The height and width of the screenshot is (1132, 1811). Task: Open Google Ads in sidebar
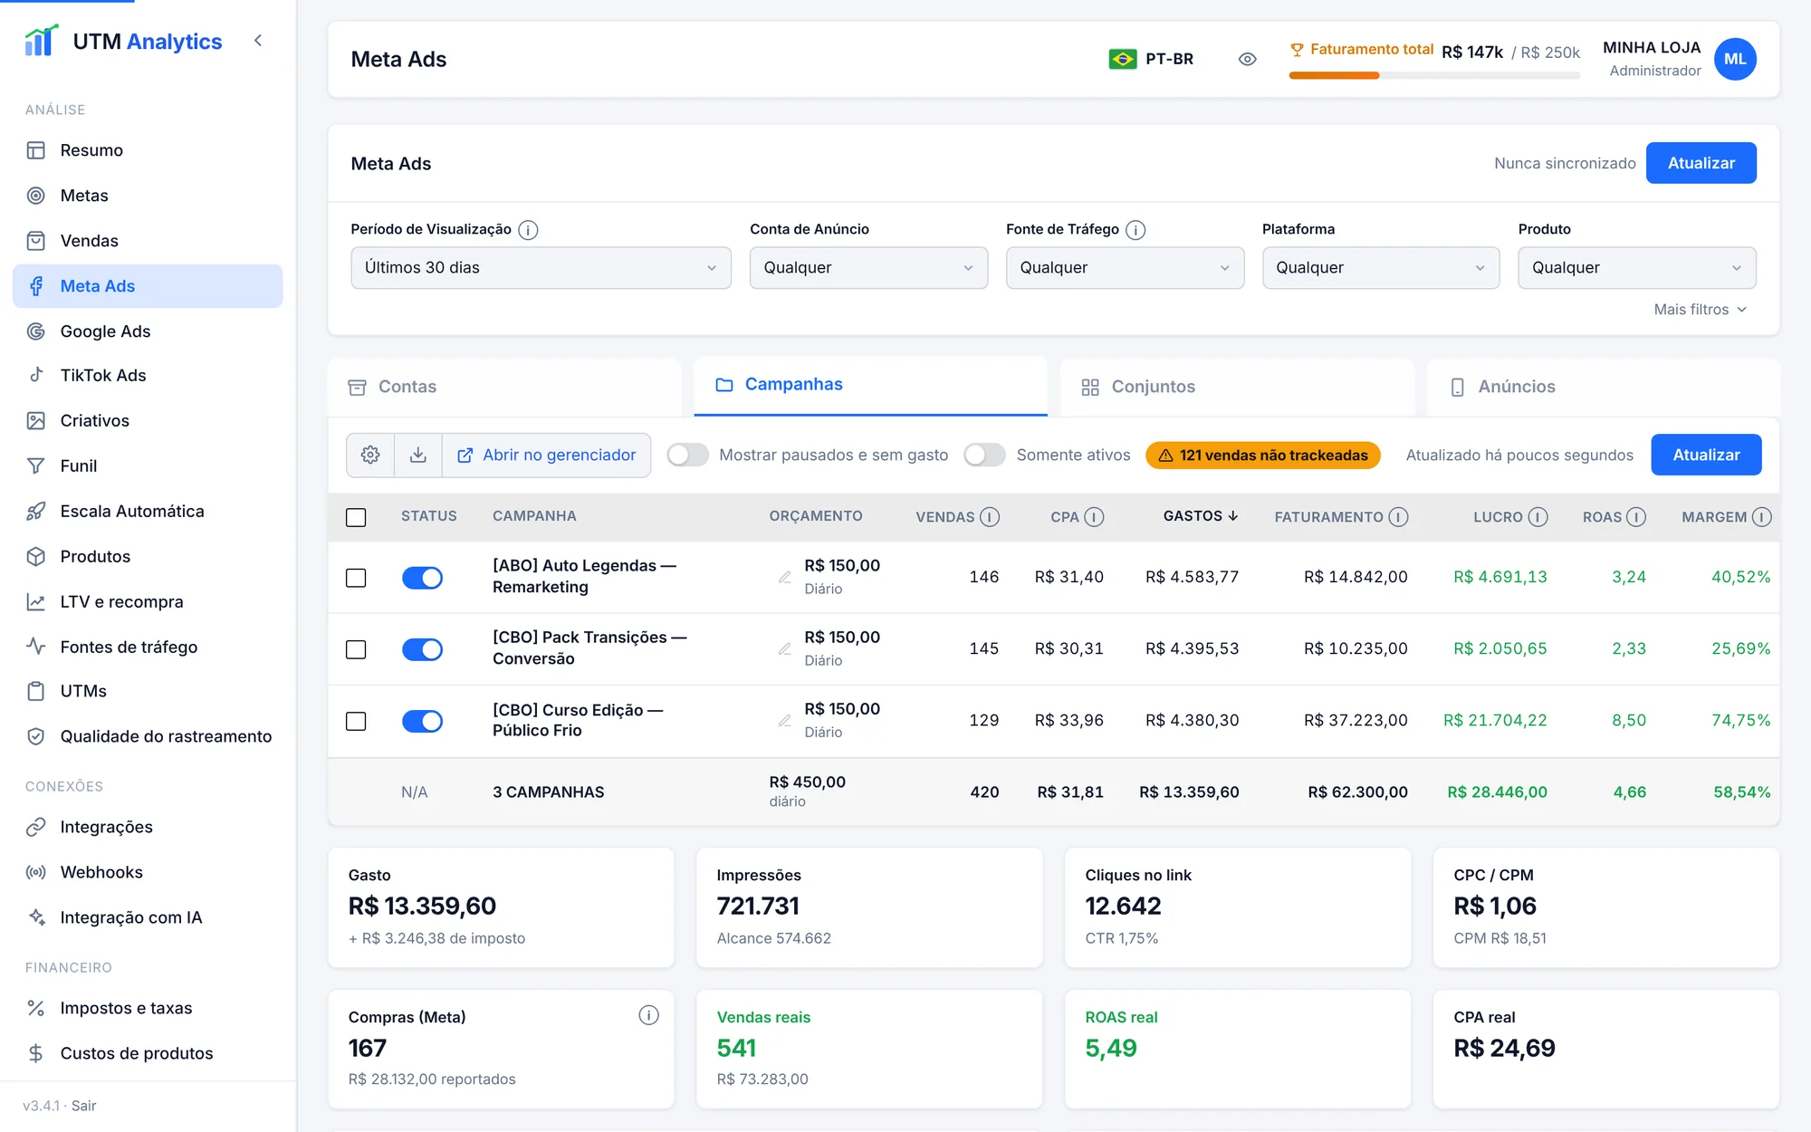coord(148,331)
